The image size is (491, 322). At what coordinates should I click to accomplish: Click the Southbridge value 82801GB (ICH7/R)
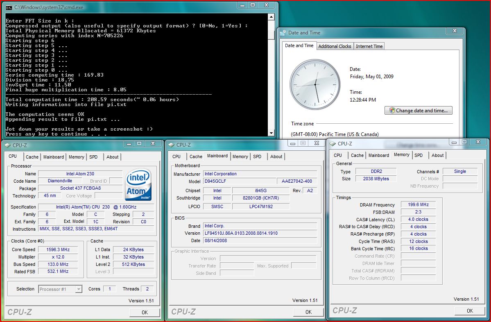pos(261,198)
